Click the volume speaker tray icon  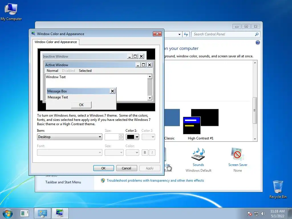263,214
